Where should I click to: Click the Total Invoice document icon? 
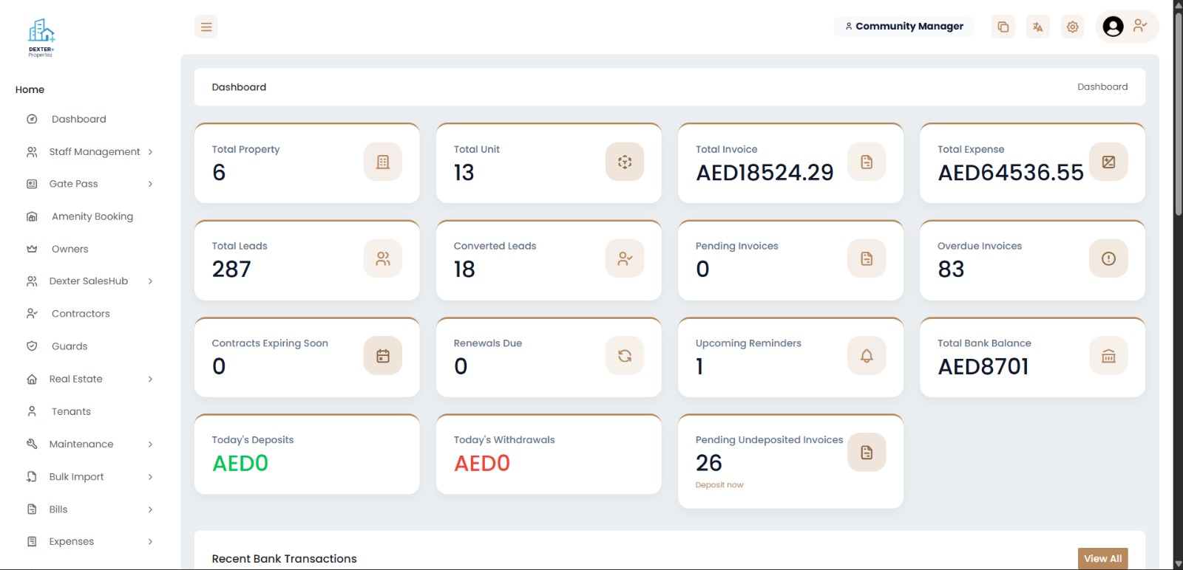867,162
